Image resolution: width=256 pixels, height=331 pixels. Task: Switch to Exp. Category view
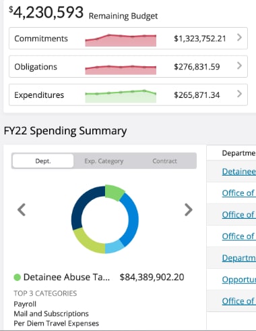click(x=104, y=161)
